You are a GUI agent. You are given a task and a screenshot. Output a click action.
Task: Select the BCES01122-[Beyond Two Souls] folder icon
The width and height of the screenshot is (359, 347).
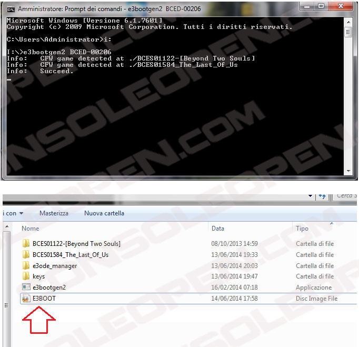click(x=26, y=244)
